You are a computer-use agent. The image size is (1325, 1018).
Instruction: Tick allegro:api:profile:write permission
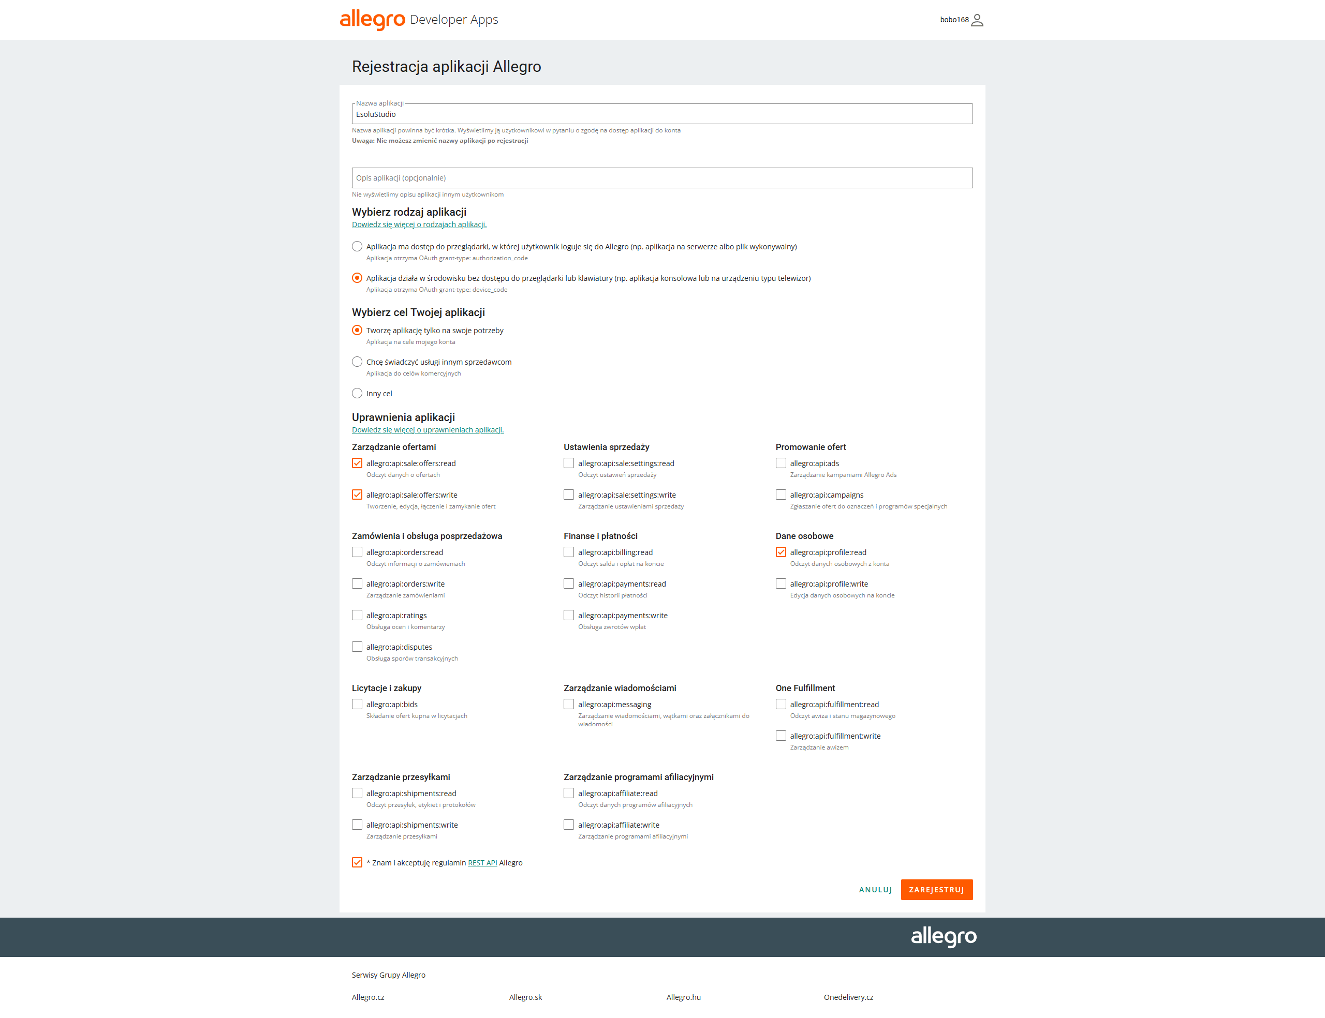pyautogui.click(x=781, y=583)
